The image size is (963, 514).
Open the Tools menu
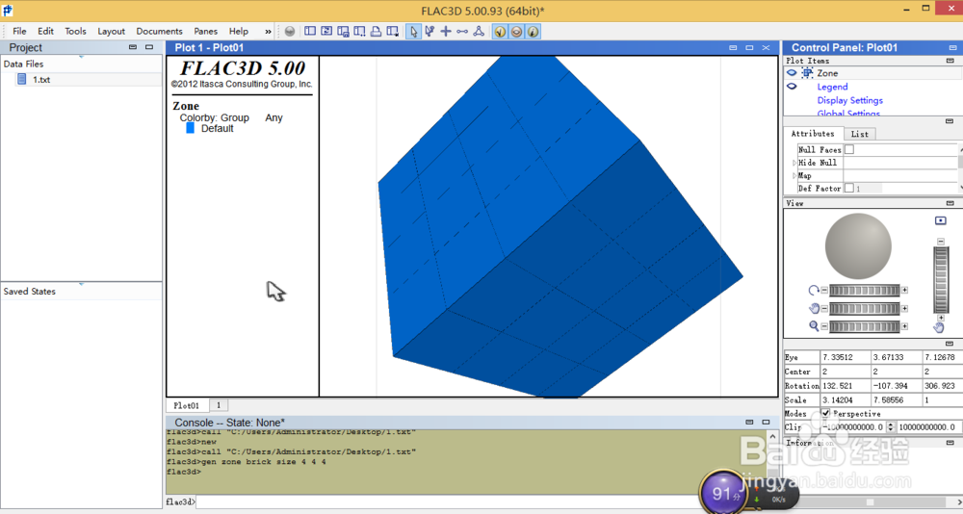[x=75, y=32]
